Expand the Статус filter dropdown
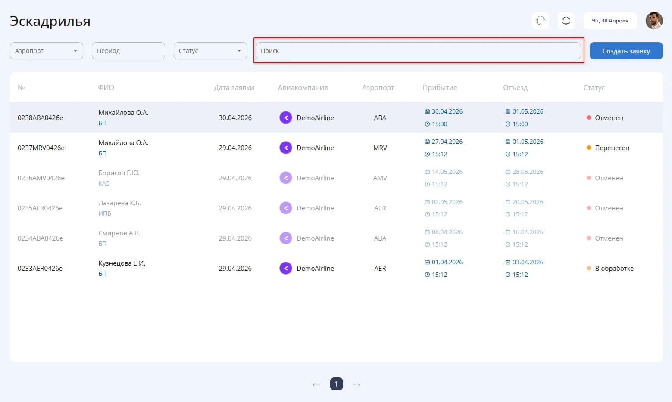 210,51
